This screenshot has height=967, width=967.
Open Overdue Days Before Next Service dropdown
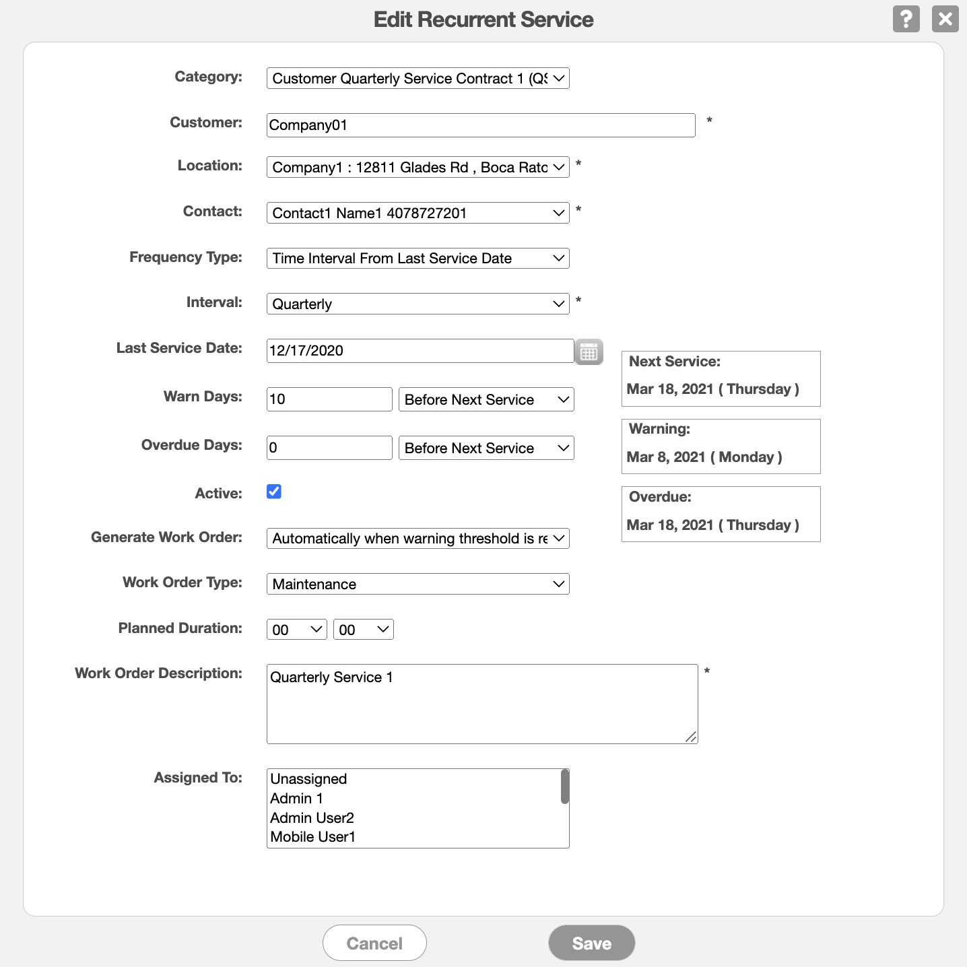point(486,448)
